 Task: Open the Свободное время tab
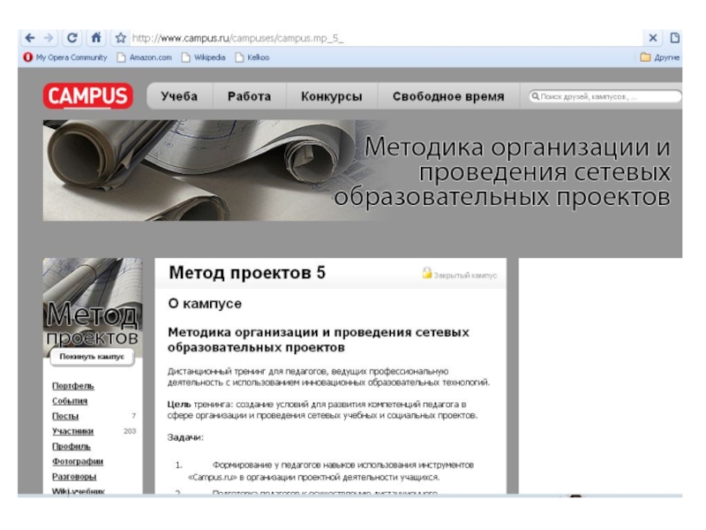448,96
